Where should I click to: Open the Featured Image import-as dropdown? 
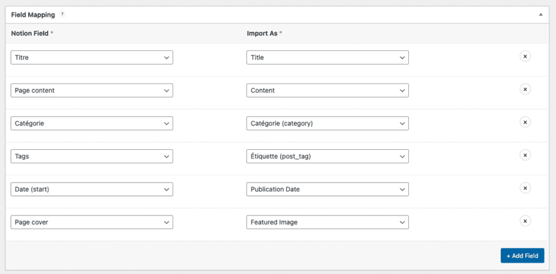(x=328, y=222)
